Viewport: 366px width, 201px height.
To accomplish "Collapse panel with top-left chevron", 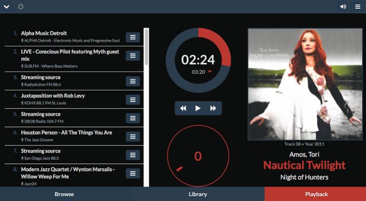I will click(x=6, y=6).
